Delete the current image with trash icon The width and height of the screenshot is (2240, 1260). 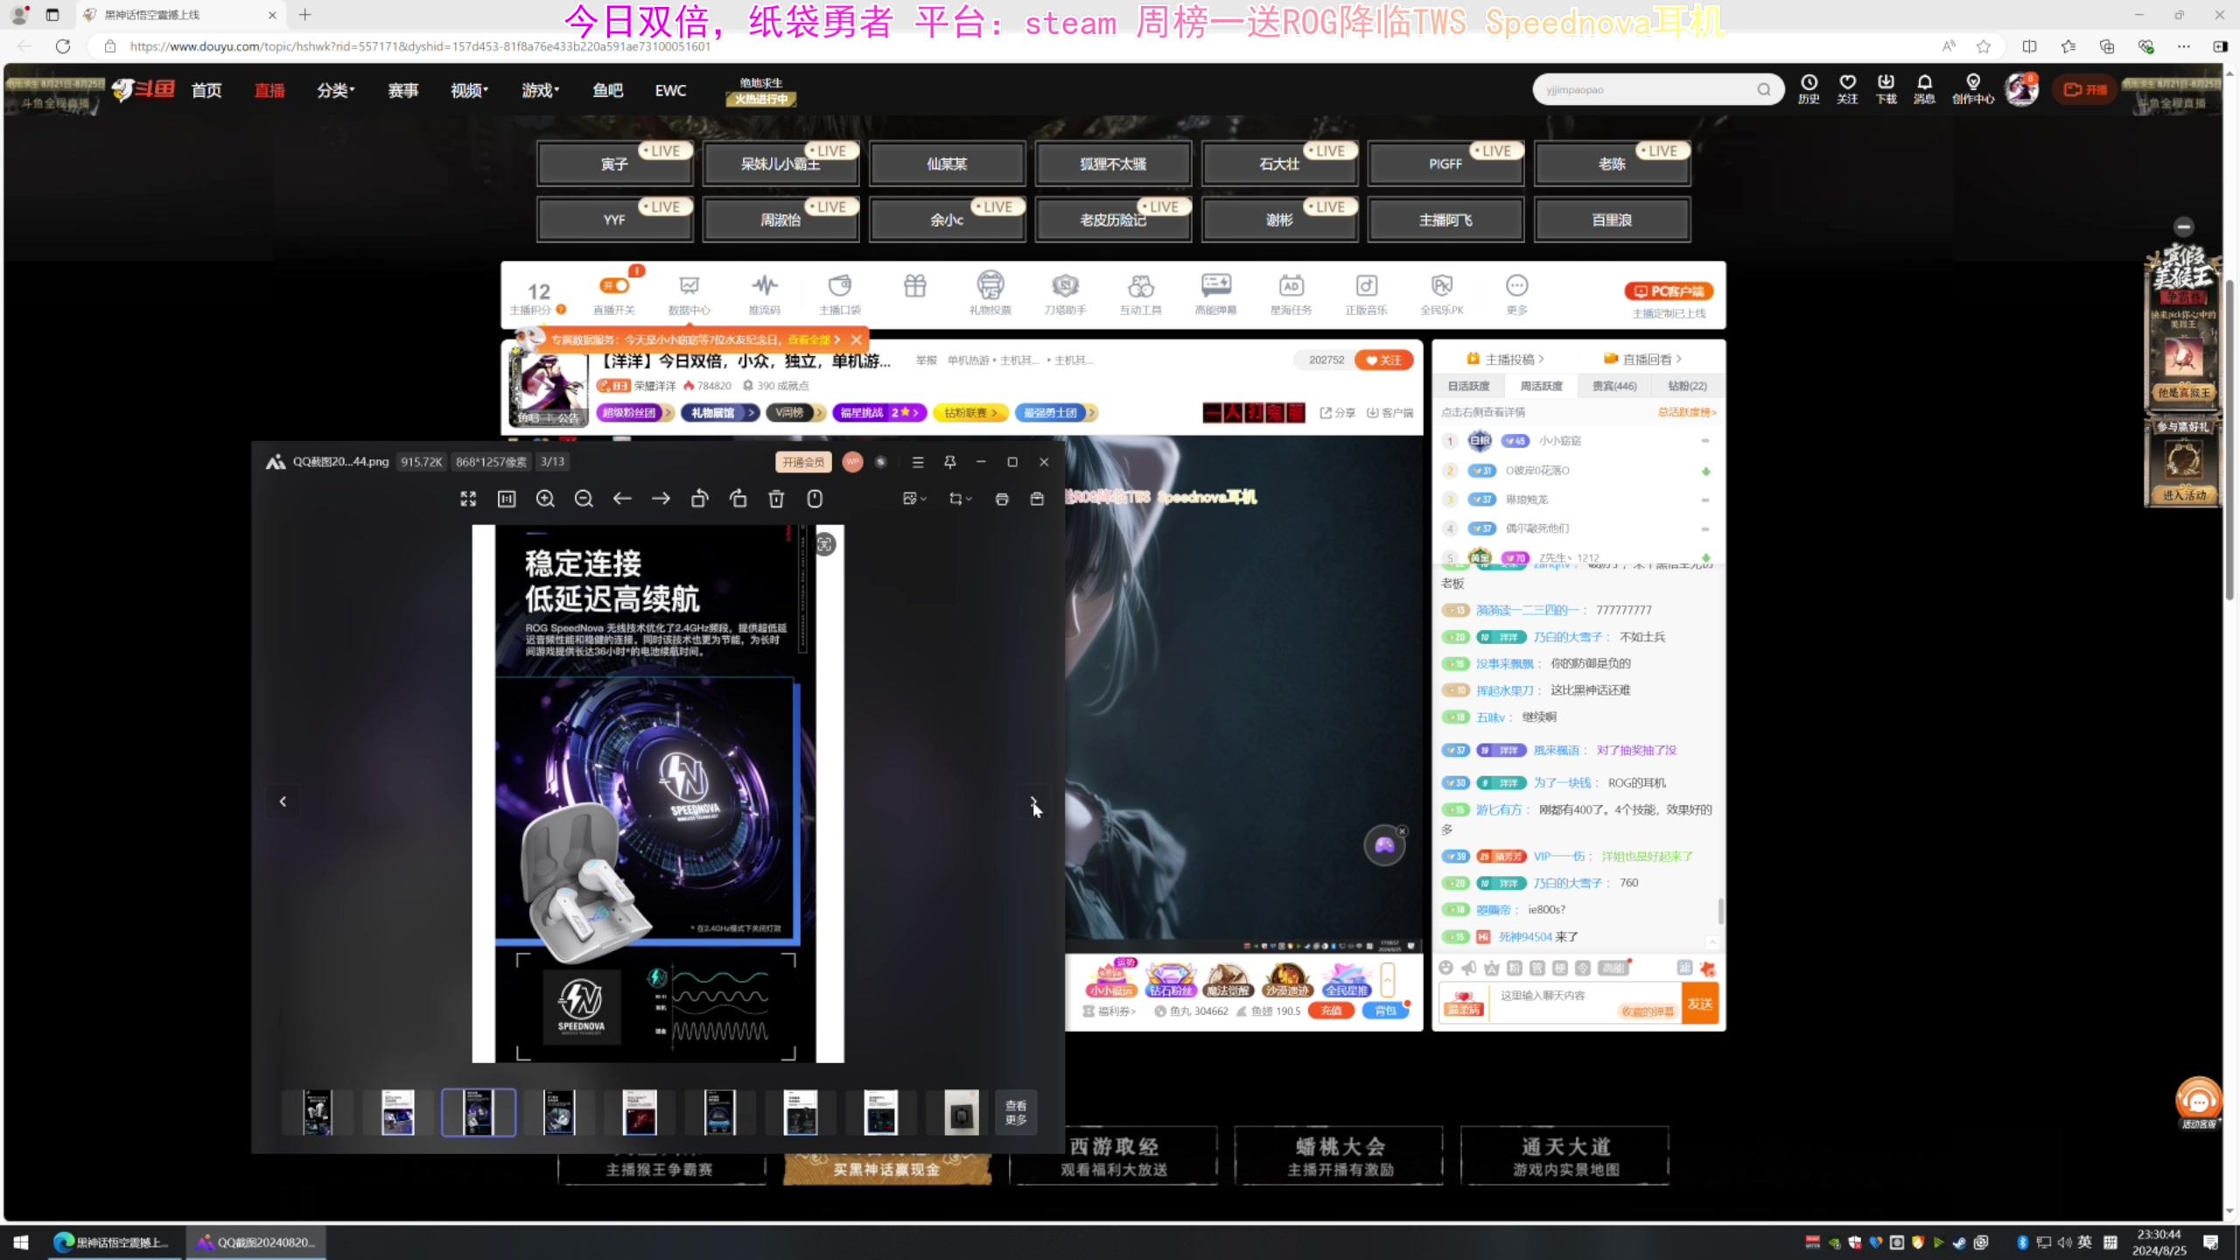pyautogui.click(x=776, y=499)
